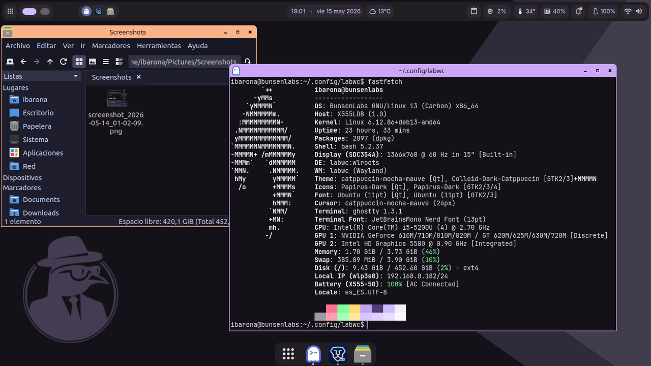The height and width of the screenshot is (366, 651).
Task: Close the Screenshots tab
Action: (x=138, y=77)
